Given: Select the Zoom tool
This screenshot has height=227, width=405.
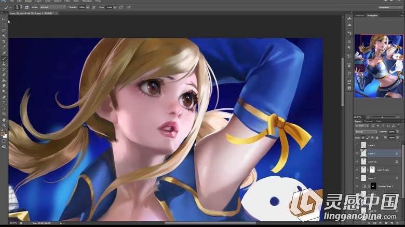Looking at the screenshot, I should (x=4, y=125).
